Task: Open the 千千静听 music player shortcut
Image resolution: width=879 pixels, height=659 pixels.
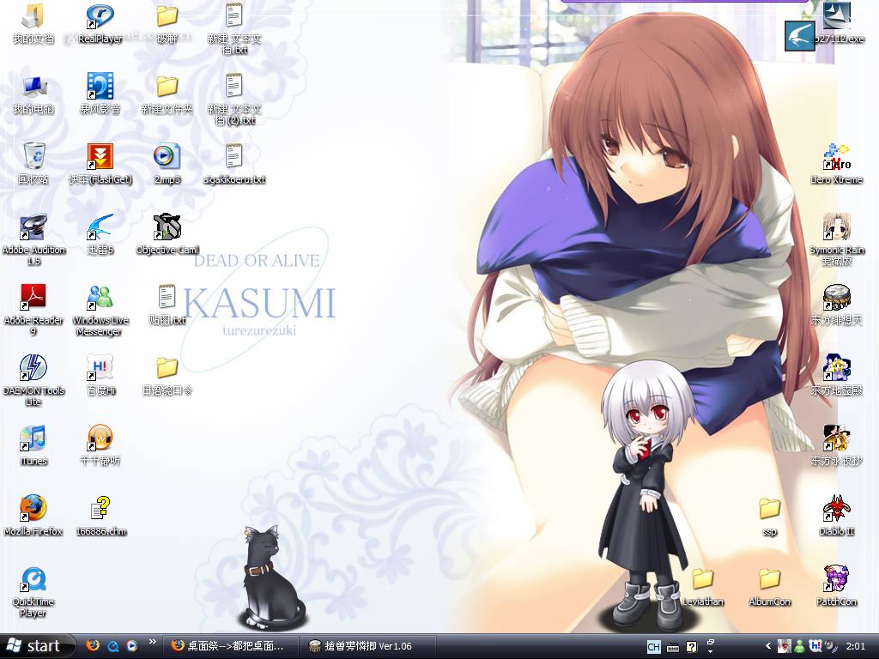Action: click(x=100, y=446)
